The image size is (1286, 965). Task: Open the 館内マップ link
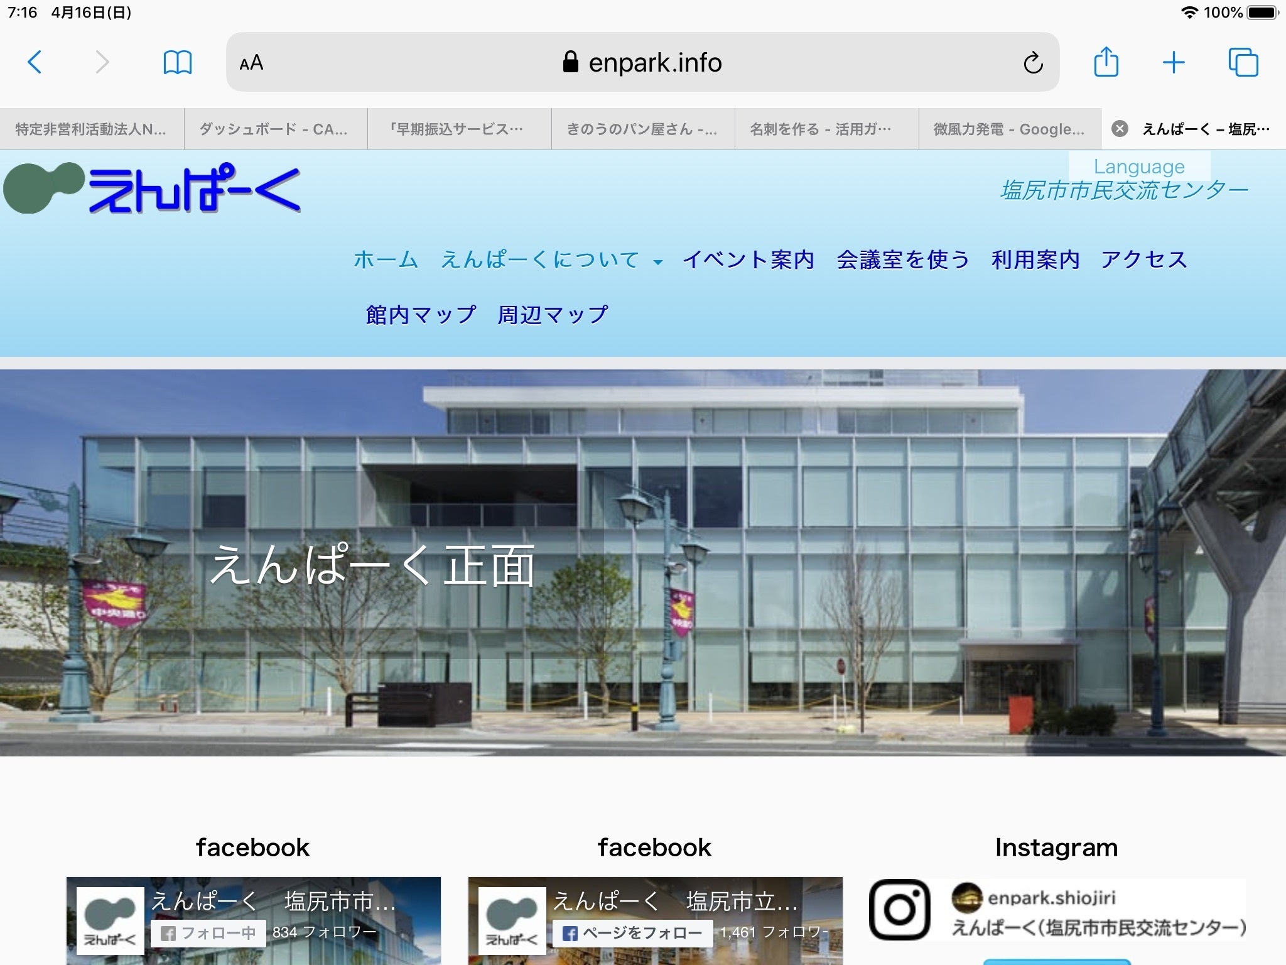420,314
